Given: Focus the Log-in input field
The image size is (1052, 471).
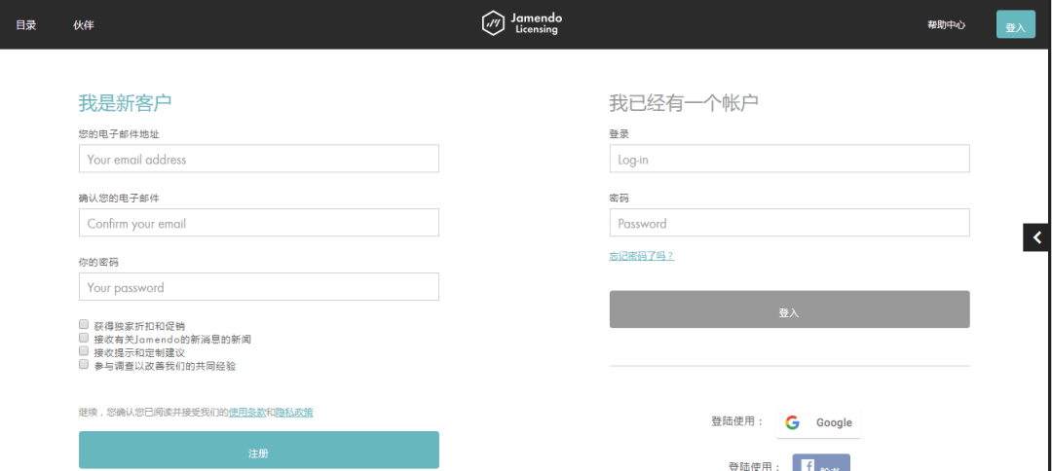Looking at the screenshot, I should pos(790,159).
